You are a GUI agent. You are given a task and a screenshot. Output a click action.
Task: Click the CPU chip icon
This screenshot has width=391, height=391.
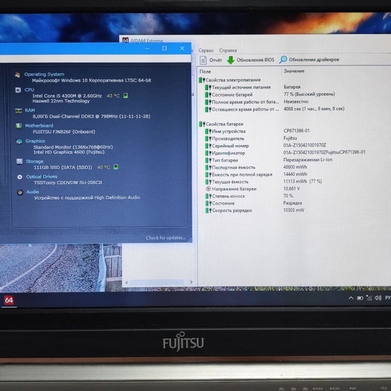point(18,90)
